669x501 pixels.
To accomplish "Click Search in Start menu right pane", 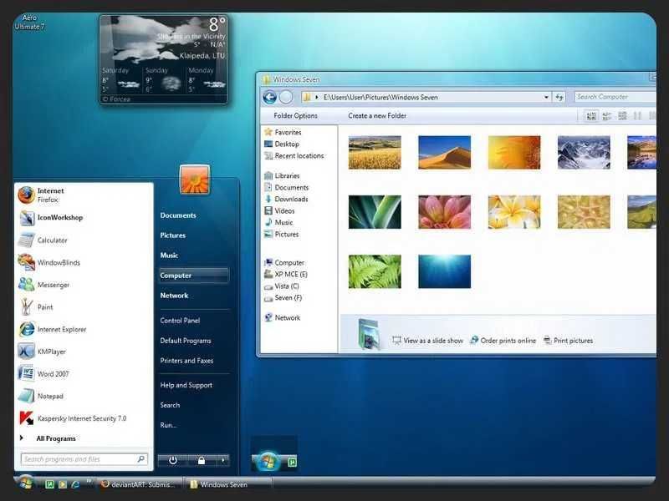I will click(170, 405).
